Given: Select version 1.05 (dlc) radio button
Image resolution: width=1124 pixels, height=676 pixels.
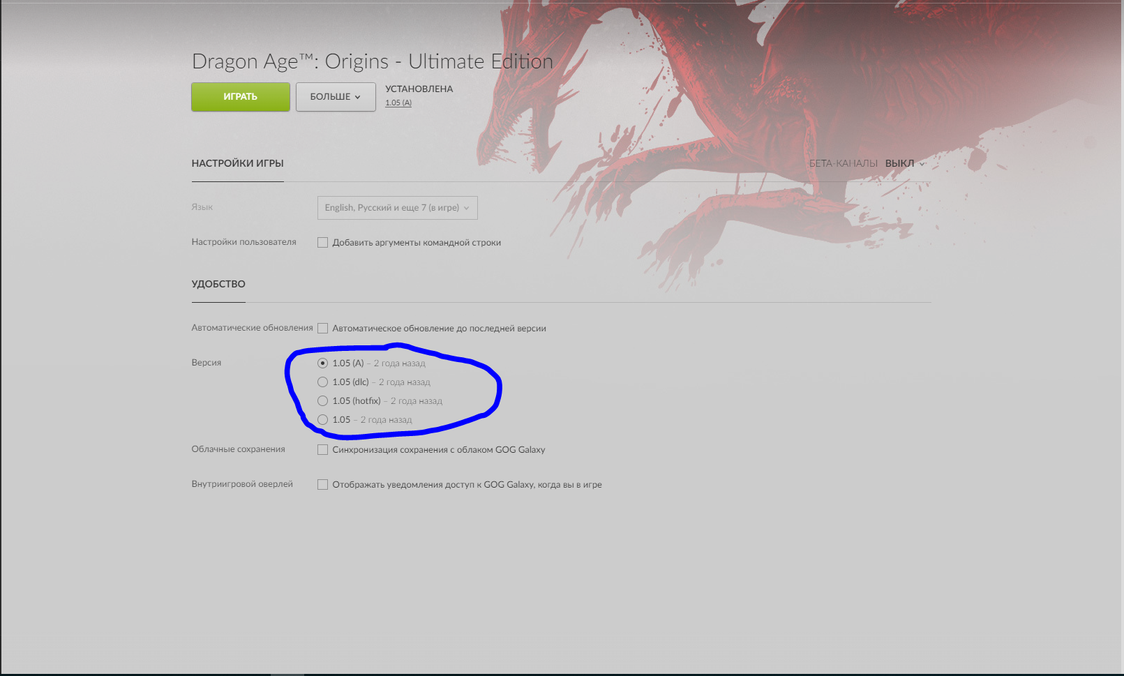Looking at the screenshot, I should [322, 382].
